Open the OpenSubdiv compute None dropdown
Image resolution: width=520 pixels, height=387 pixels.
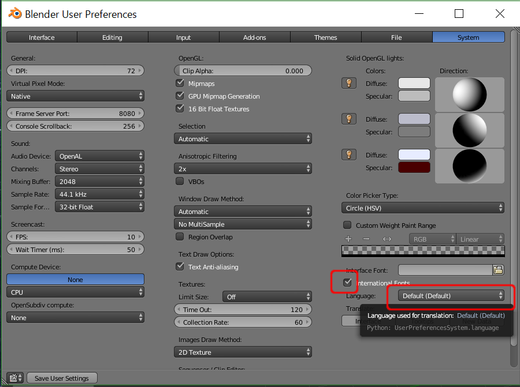point(75,318)
